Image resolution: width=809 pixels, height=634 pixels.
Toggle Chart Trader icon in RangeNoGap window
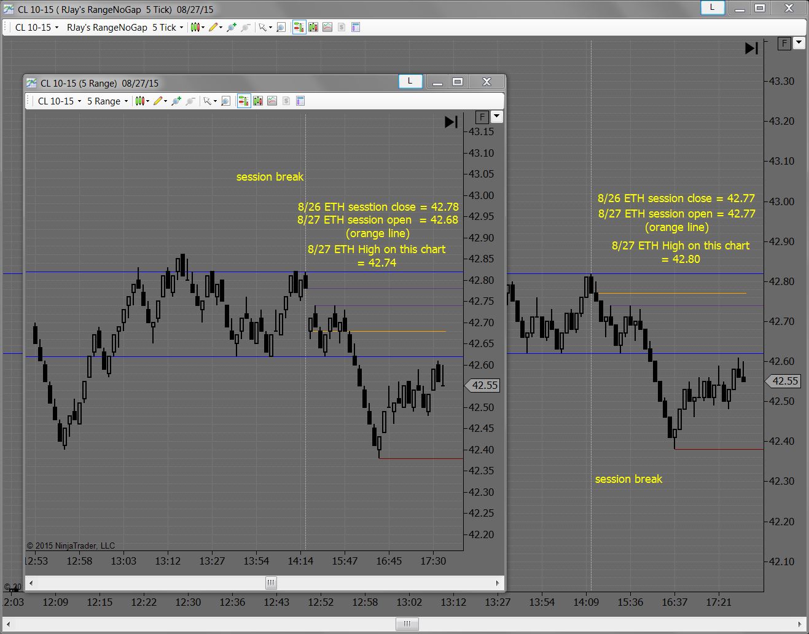[299, 27]
